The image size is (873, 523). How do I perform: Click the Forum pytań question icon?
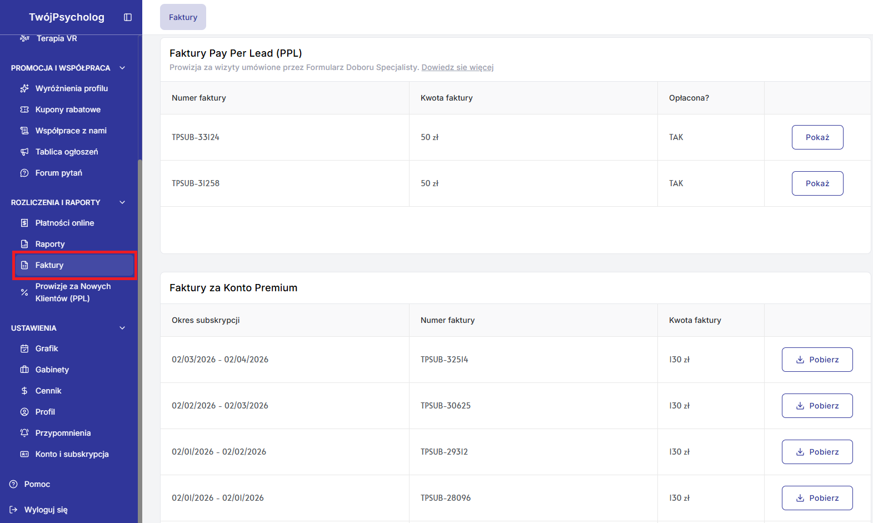pos(24,173)
